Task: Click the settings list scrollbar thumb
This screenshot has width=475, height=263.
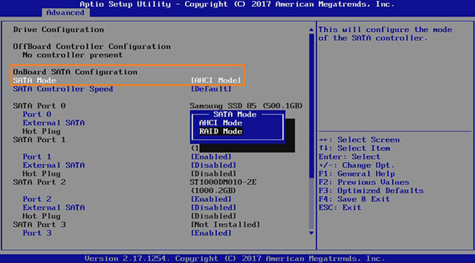Action: pos(311,106)
